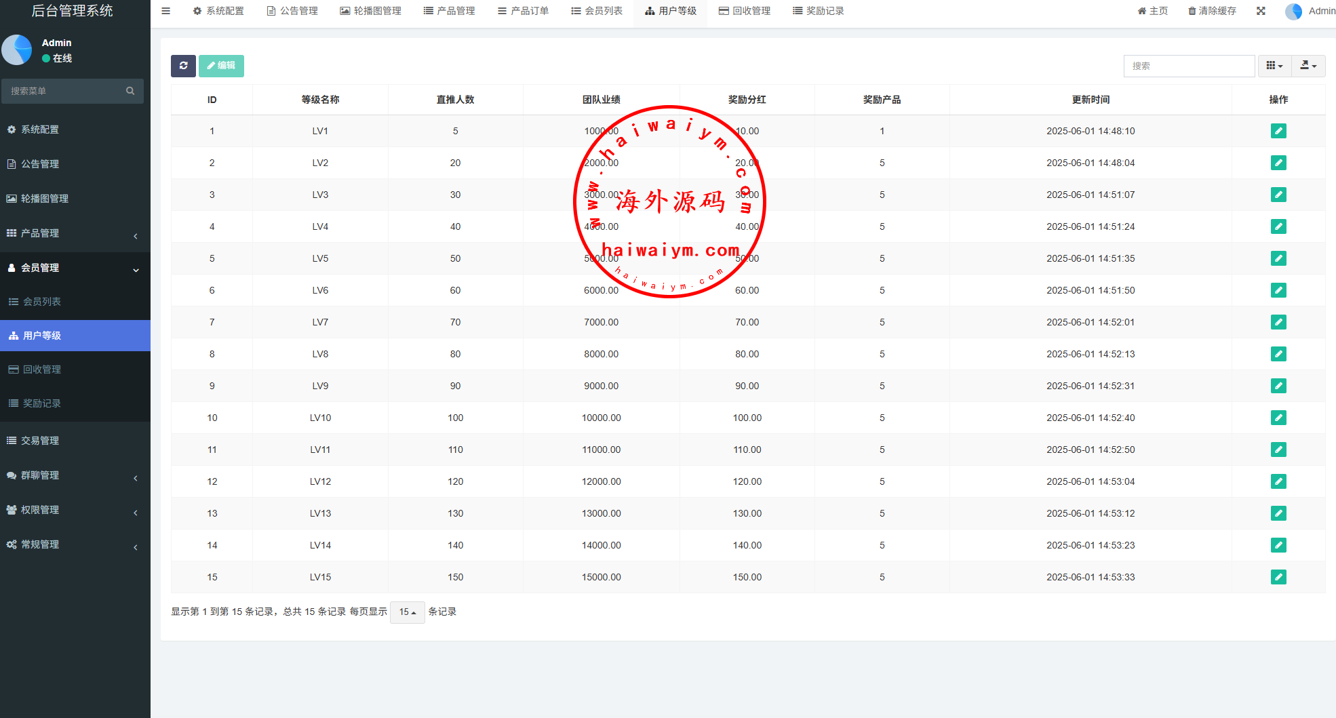Screen dimensions: 1336x718
Task: Click the Admin avatar in top right
Action: 1294,12
